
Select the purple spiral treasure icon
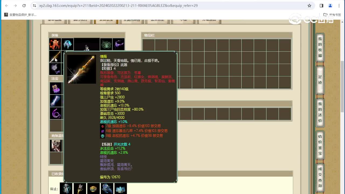(56, 113)
